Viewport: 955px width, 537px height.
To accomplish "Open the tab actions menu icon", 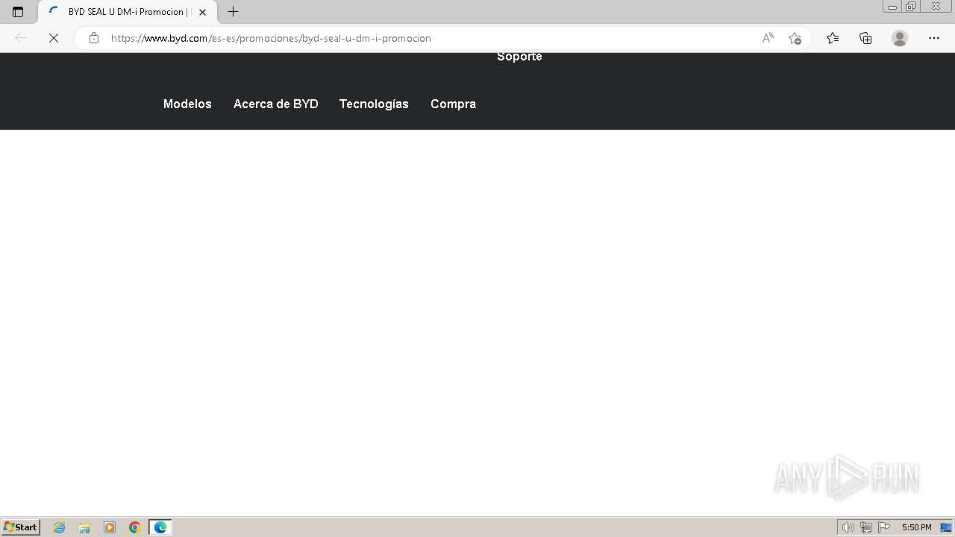I will point(18,12).
